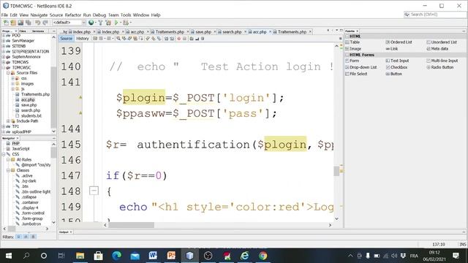Click the globe browser selection icon
Image resolution: width=468 pixels, height=263 pixels.
click(x=91, y=23)
